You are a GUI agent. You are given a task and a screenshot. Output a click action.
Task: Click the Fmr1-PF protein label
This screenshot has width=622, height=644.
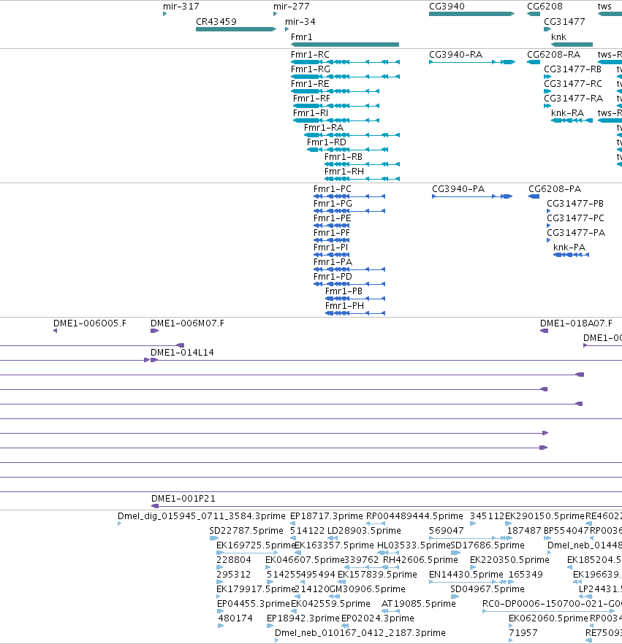tap(331, 233)
